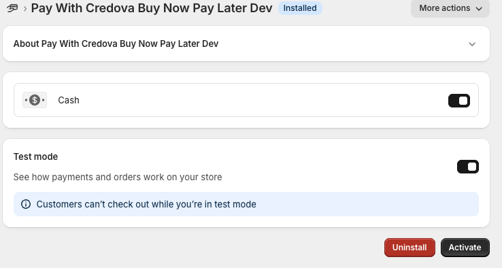
Task: Click the Test mode heading
Action: click(x=35, y=156)
